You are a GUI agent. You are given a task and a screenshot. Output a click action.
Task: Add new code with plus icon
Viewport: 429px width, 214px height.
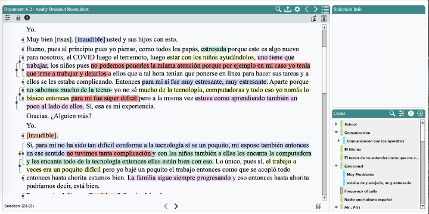pyautogui.click(x=420, y=114)
